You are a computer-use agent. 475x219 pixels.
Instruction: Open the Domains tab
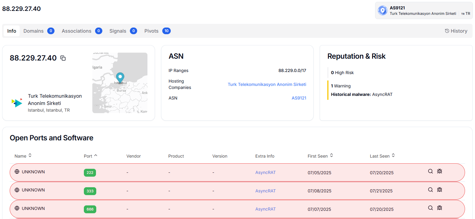click(x=39, y=31)
